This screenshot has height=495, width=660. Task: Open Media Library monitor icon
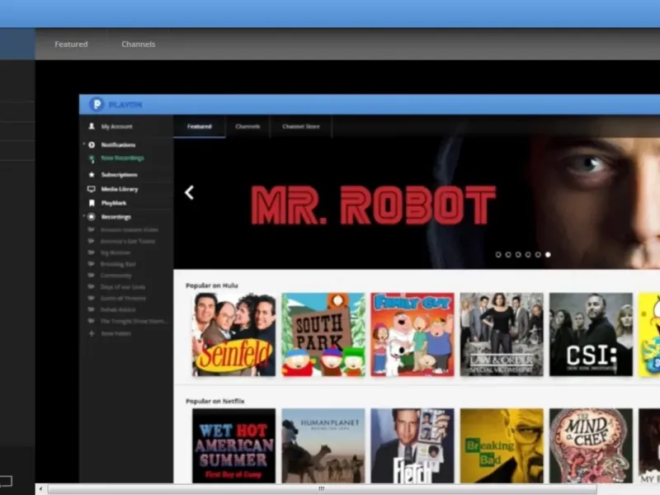tap(92, 189)
